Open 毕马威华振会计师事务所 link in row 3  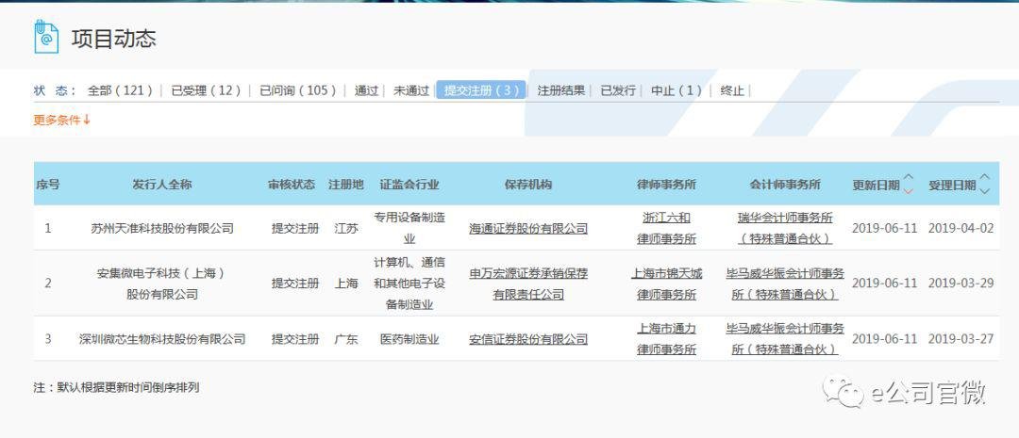tap(785, 339)
